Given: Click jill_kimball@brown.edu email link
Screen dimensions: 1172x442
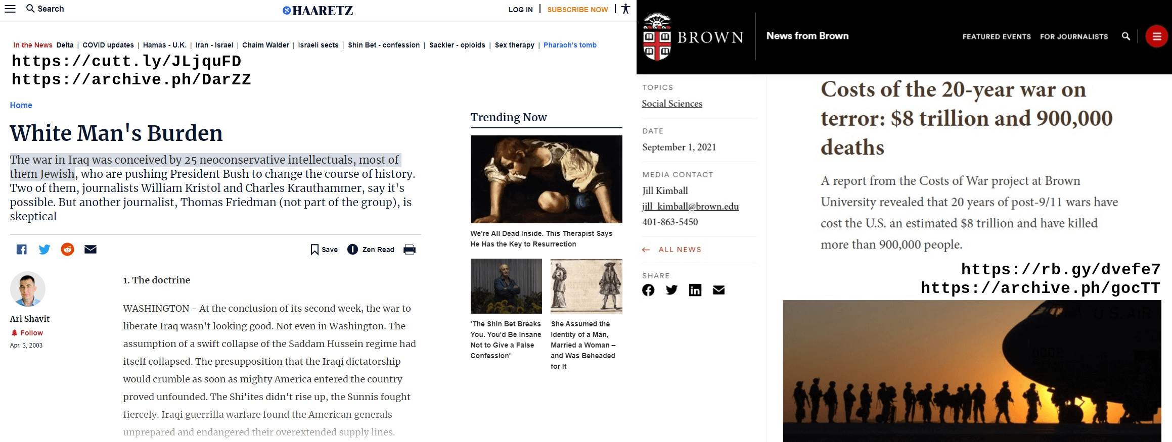Looking at the screenshot, I should (x=690, y=206).
